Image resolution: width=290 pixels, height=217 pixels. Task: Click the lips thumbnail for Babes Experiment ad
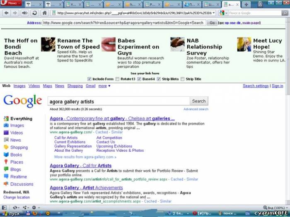click(x=109, y=44)
